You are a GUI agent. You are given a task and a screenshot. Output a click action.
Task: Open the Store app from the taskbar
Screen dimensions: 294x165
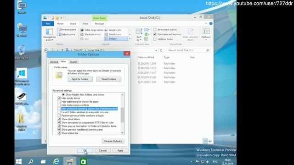click(x=83, y=161)
